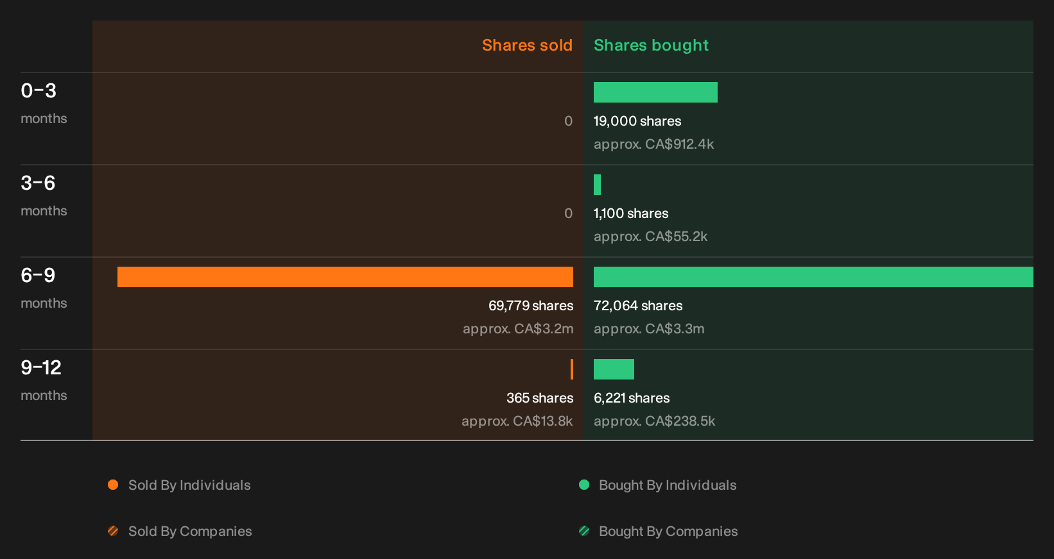The width and height of the screenshot is (1054, 559).
Task: Click the approx. CA$3.3m bought amount
Action: coord(649,329)
